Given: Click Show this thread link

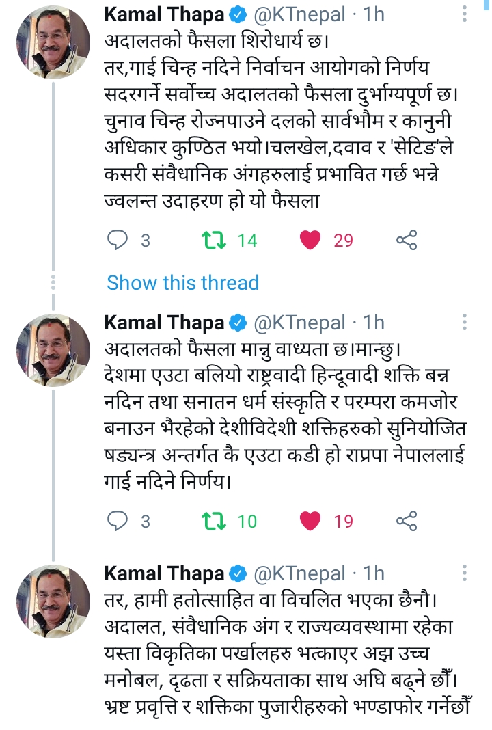Looking at the screenshot, I should tap(183, 282).
